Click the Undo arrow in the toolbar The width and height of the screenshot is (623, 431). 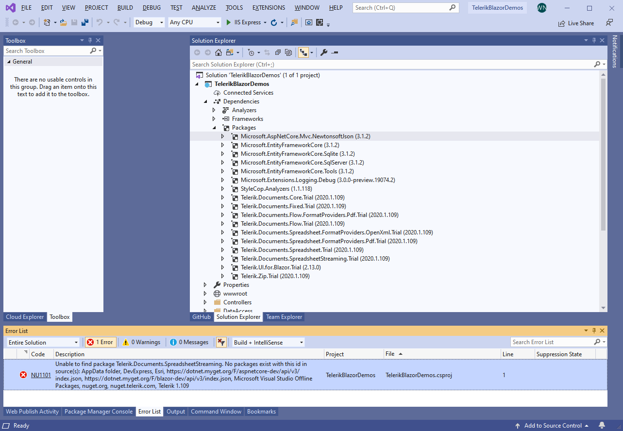99,22
